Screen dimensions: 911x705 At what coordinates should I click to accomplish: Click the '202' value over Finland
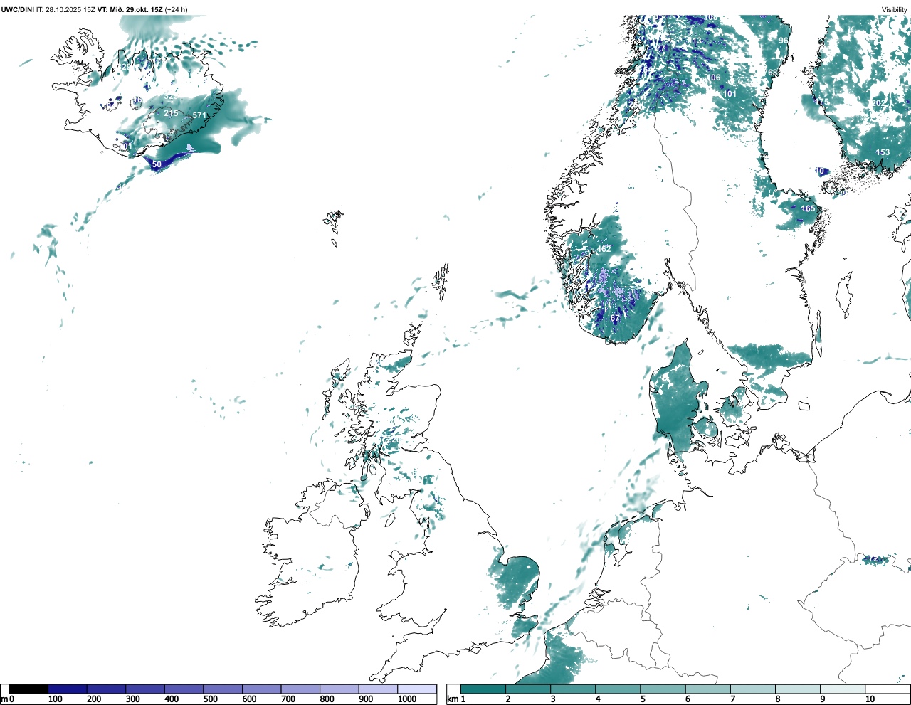pos(879,103)
